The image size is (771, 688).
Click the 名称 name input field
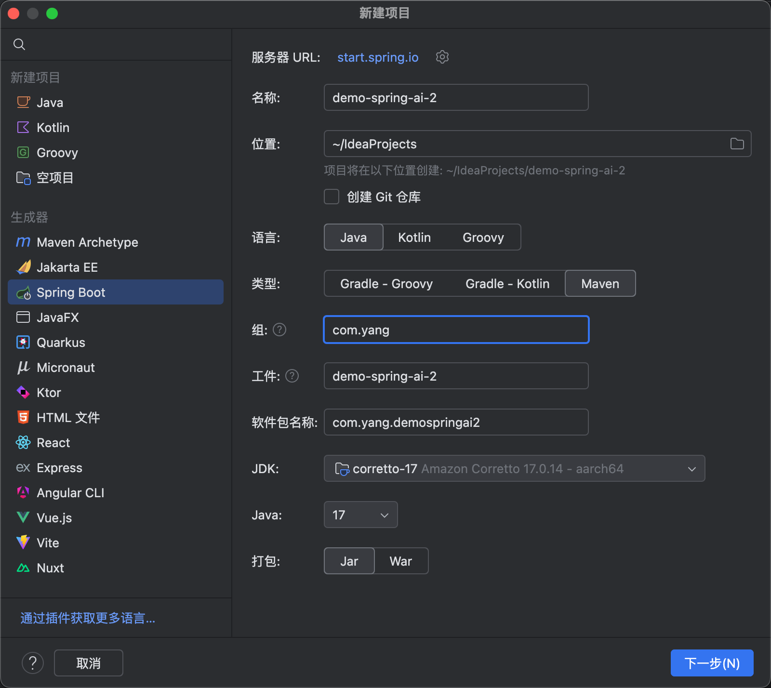tap(456, 97)
